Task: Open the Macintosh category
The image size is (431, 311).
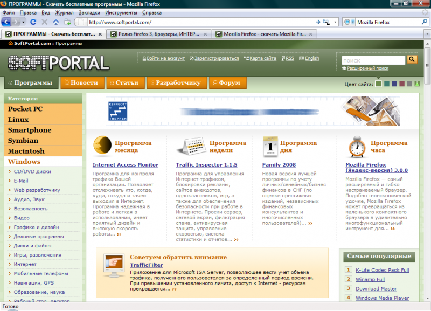Action: click(43, 151)
